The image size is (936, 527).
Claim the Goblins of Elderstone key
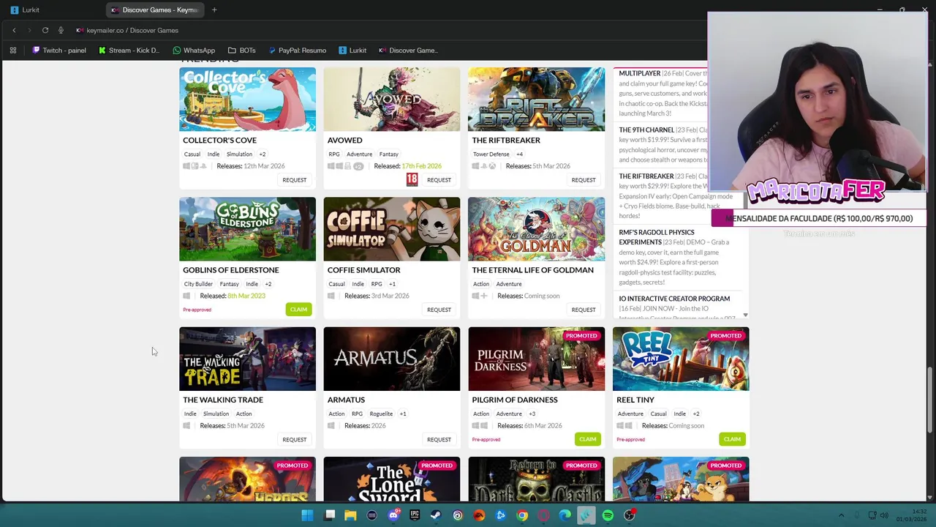click(x=298, y=310)
